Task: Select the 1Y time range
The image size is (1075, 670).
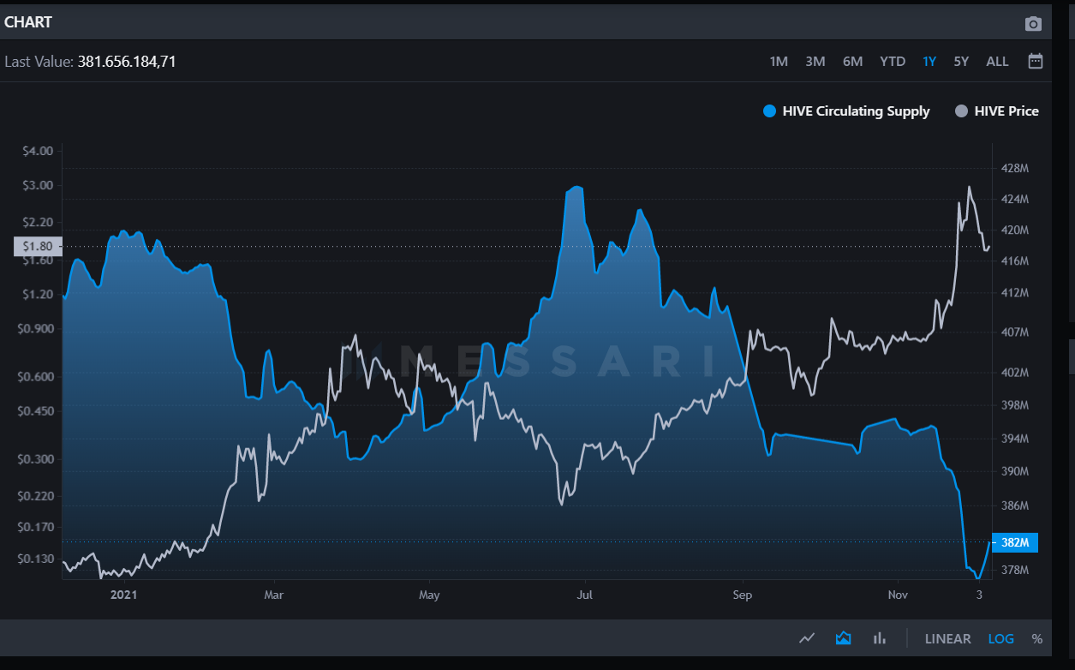Action: [929, 62]
